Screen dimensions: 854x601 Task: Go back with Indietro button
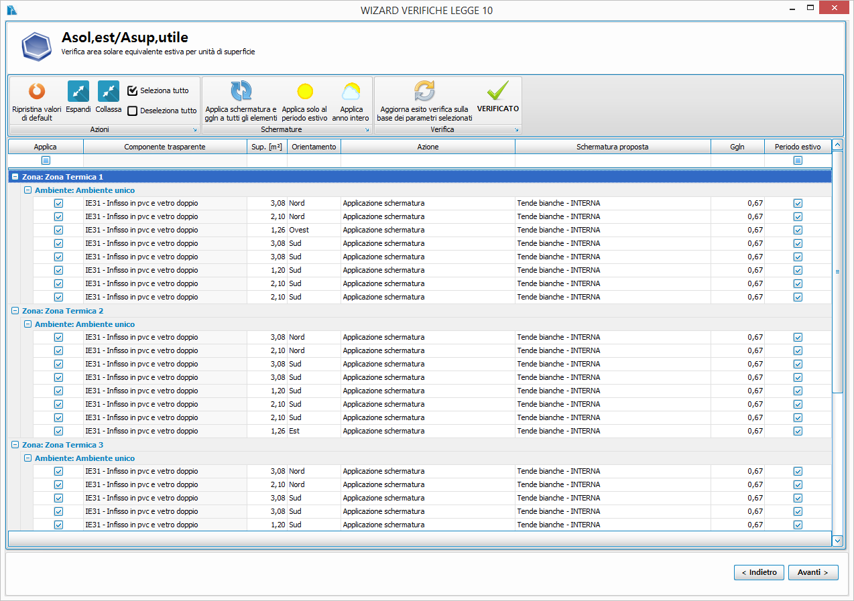(759, 572)
